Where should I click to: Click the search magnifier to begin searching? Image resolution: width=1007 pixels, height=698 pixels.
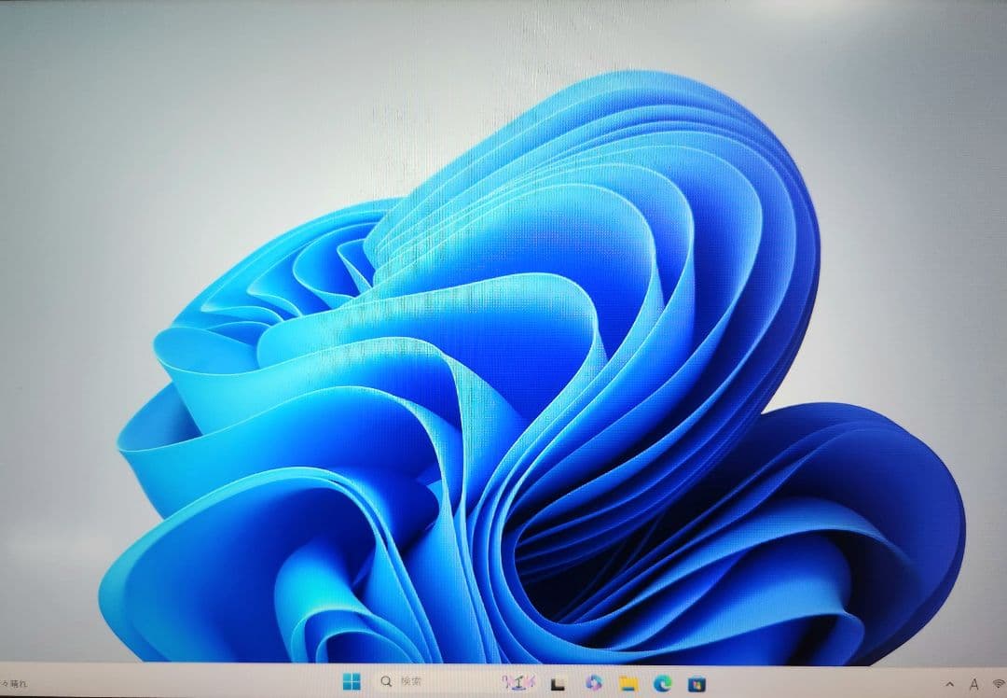pos(384,682)
